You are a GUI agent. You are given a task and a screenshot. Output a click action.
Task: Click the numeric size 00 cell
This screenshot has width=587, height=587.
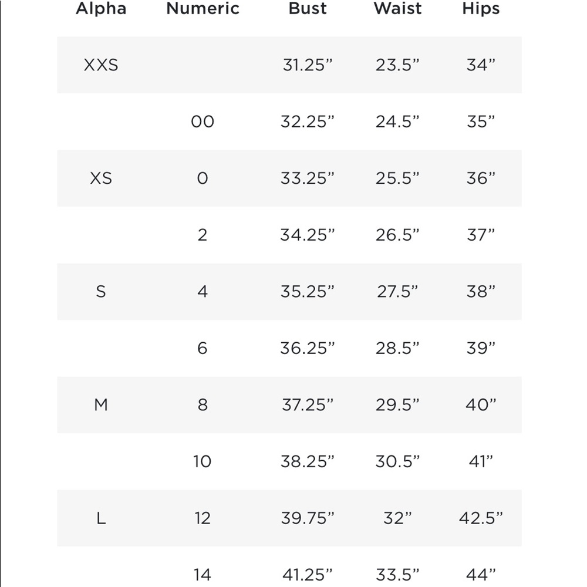[203, 122]
